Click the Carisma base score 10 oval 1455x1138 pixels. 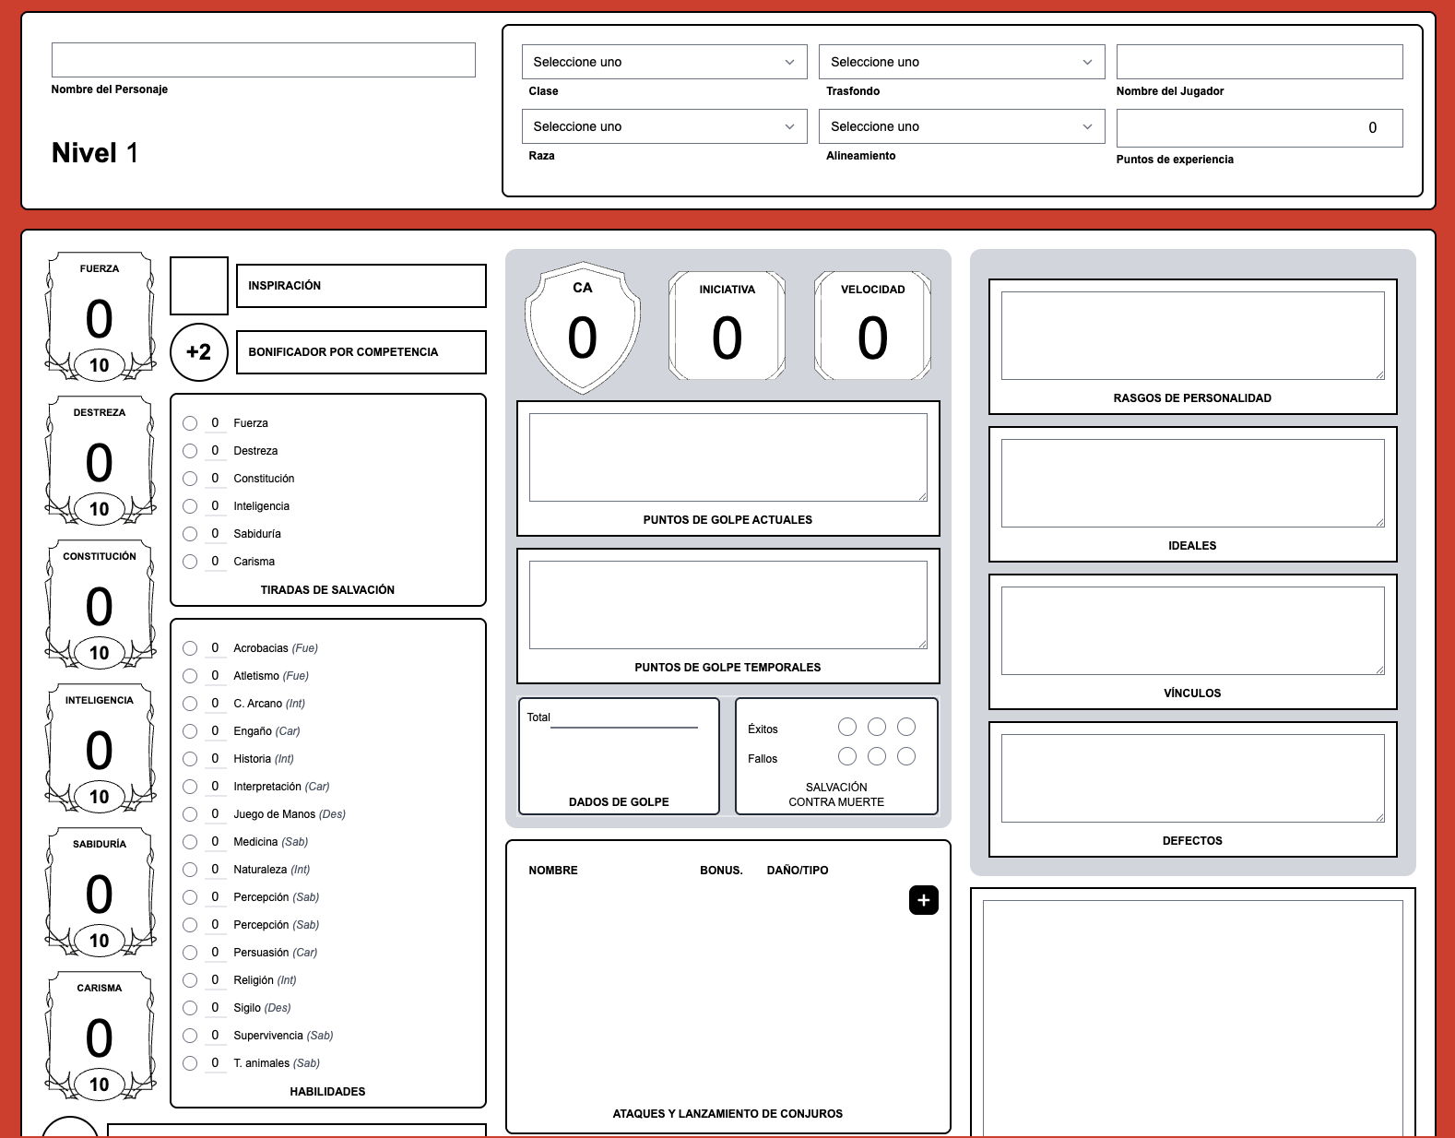tap(100, 1085)
